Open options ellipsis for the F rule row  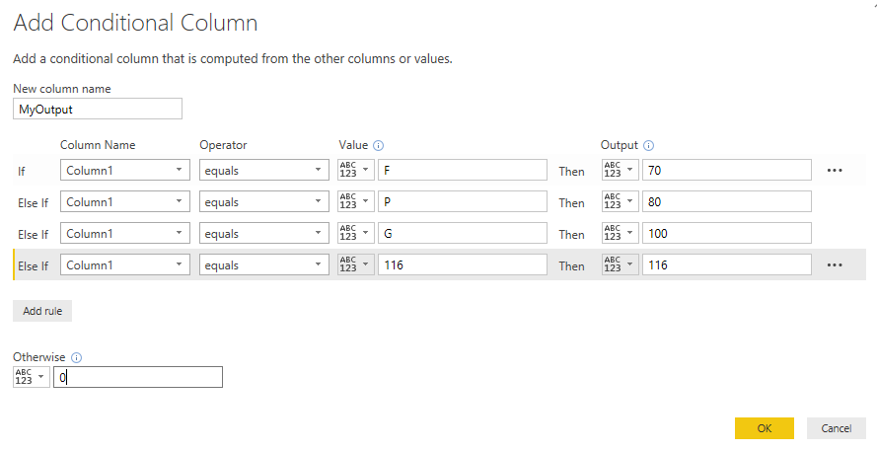pos(835,170)
